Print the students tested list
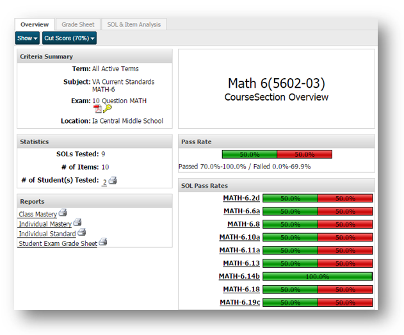The width and height of the screenshot is (404, 335). [x=113, y=181]
